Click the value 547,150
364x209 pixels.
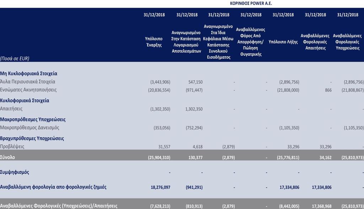[196, 82]
